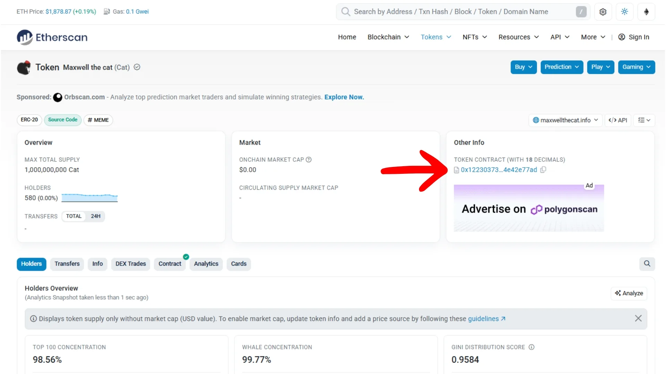The image size is (666, 374).
Task: Expand the Tokens menu
Action: [436, 37]
